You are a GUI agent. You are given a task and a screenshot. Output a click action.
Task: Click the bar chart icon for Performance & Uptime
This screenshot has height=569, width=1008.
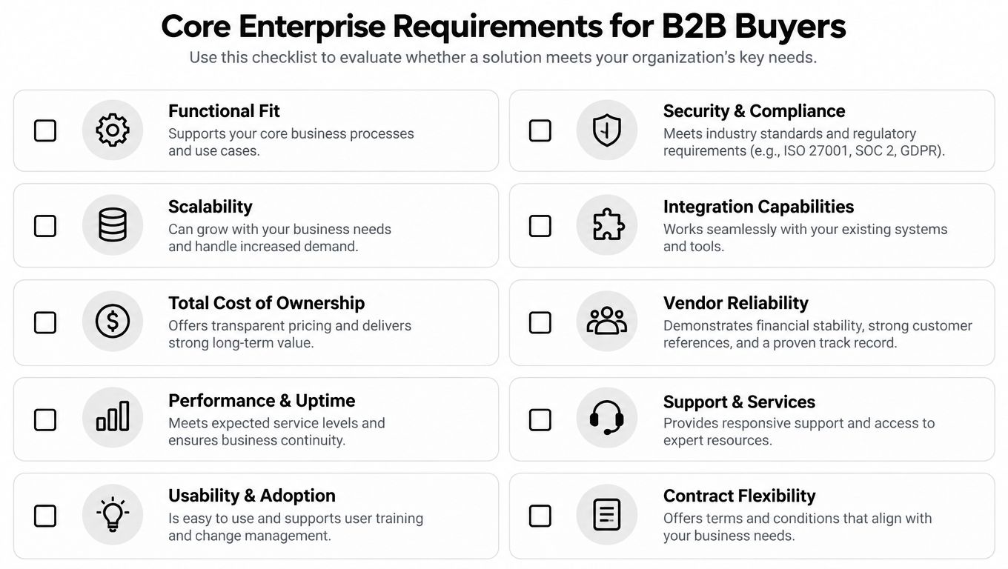tap(113, 417)
